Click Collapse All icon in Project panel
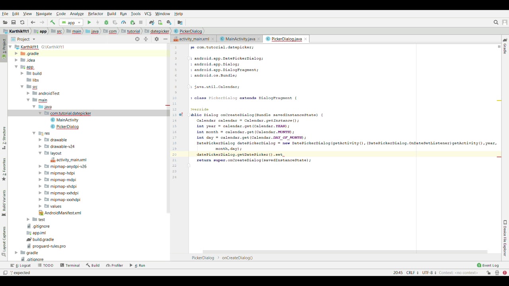This screenshot has height=286, width=509. pyautogui.click(x=146, y=39)
